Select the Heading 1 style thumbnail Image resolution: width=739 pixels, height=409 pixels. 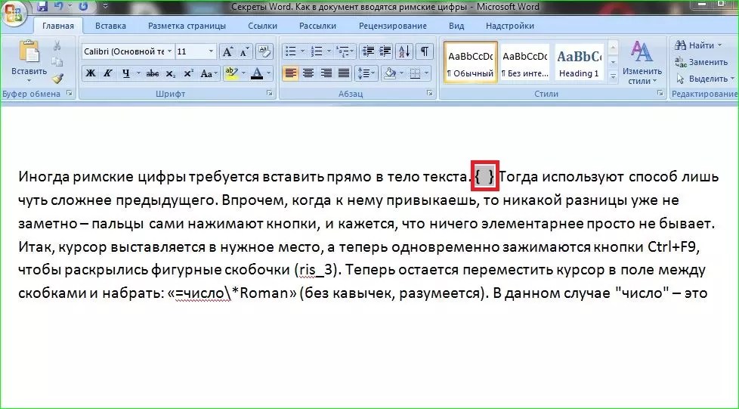[x=579, y=62]
